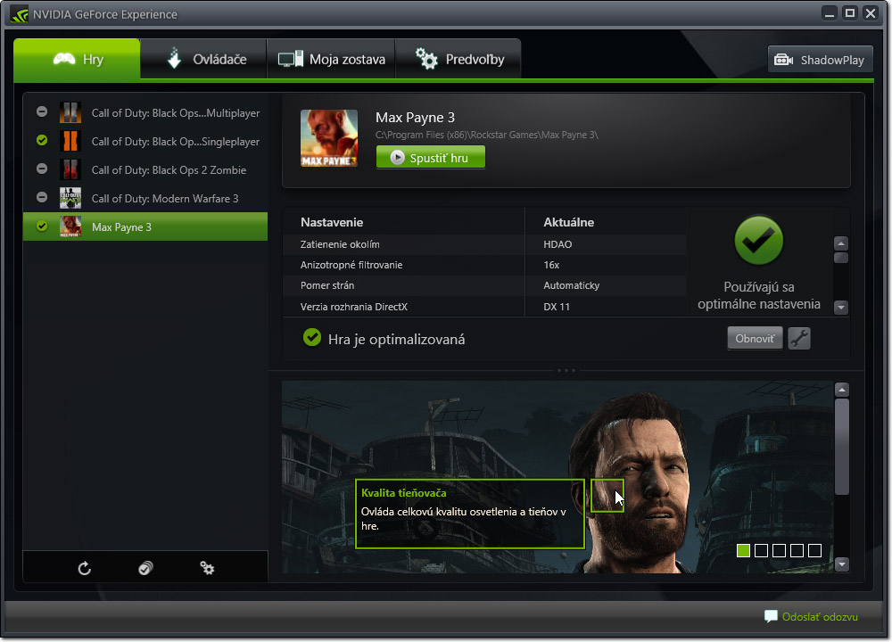Click Modern Warfare 3 game thumbnail
Viewport: 892px width, 642px height.
[x=70, y=198]
